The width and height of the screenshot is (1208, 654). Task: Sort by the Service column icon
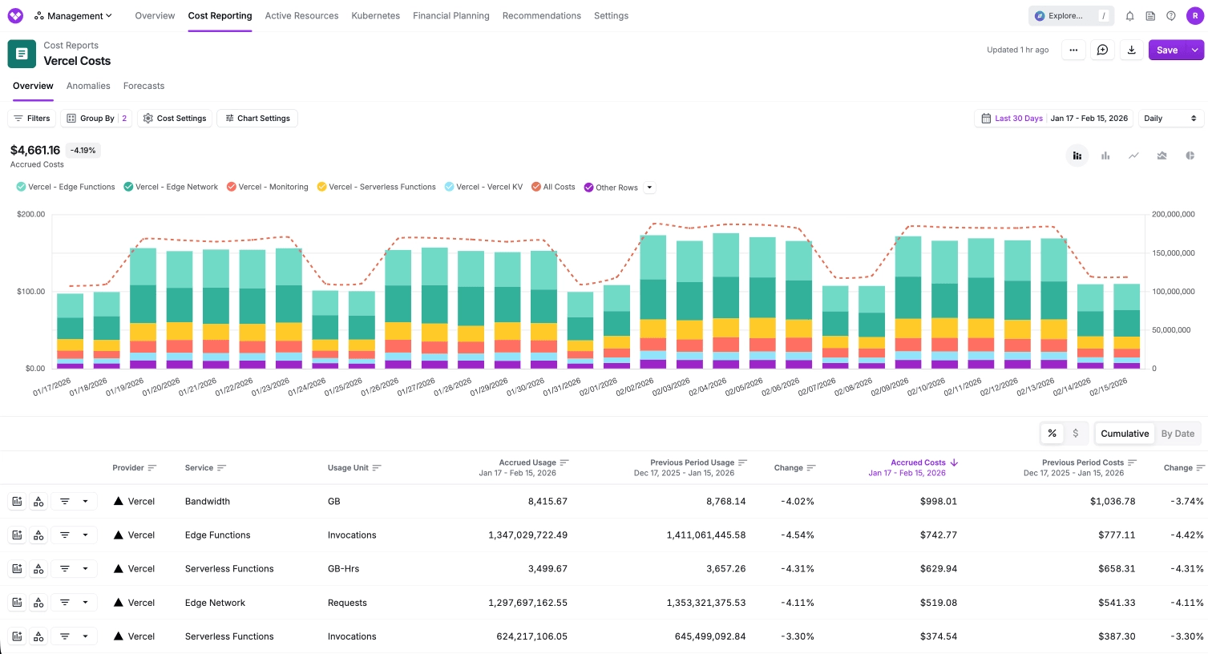pos(222,468)
